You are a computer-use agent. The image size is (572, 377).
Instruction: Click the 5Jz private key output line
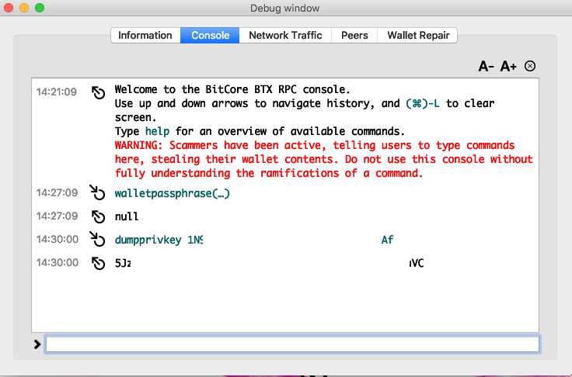pyautogui.click(x=269, y=263)
